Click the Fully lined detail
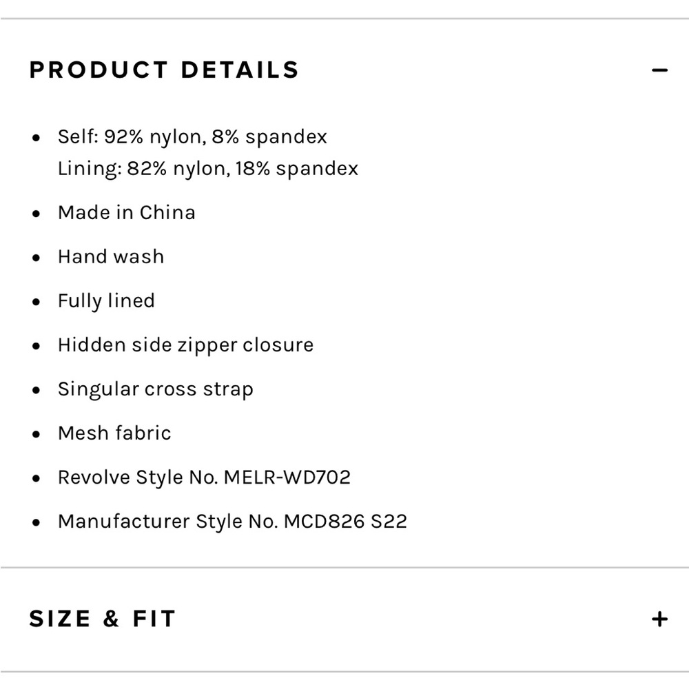689x689 pixels. click(x=106, y=300)
